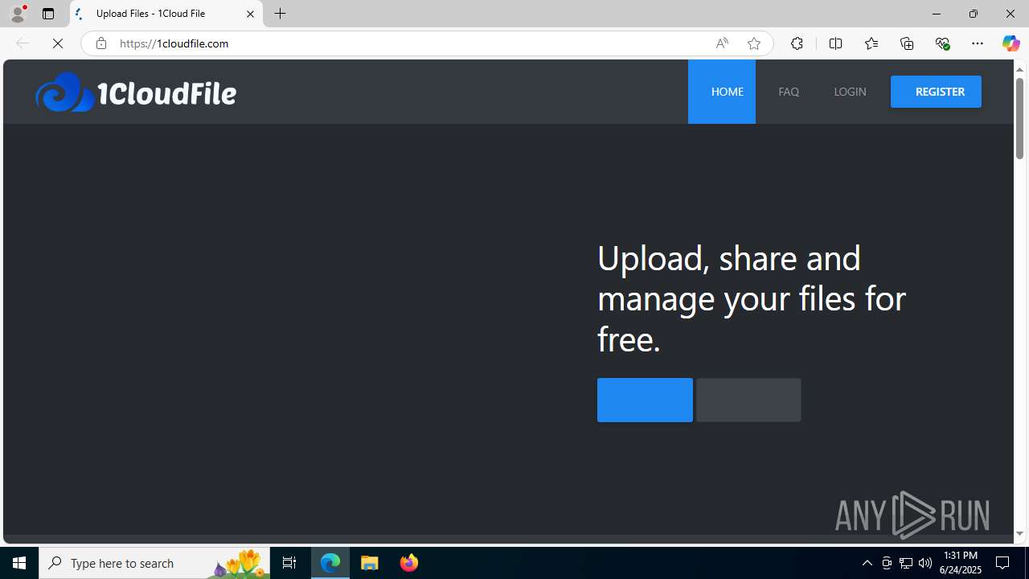Screen dimensions: 1029x579
Task: Open the volume control tray icon
Action: [x=925, y=563]
